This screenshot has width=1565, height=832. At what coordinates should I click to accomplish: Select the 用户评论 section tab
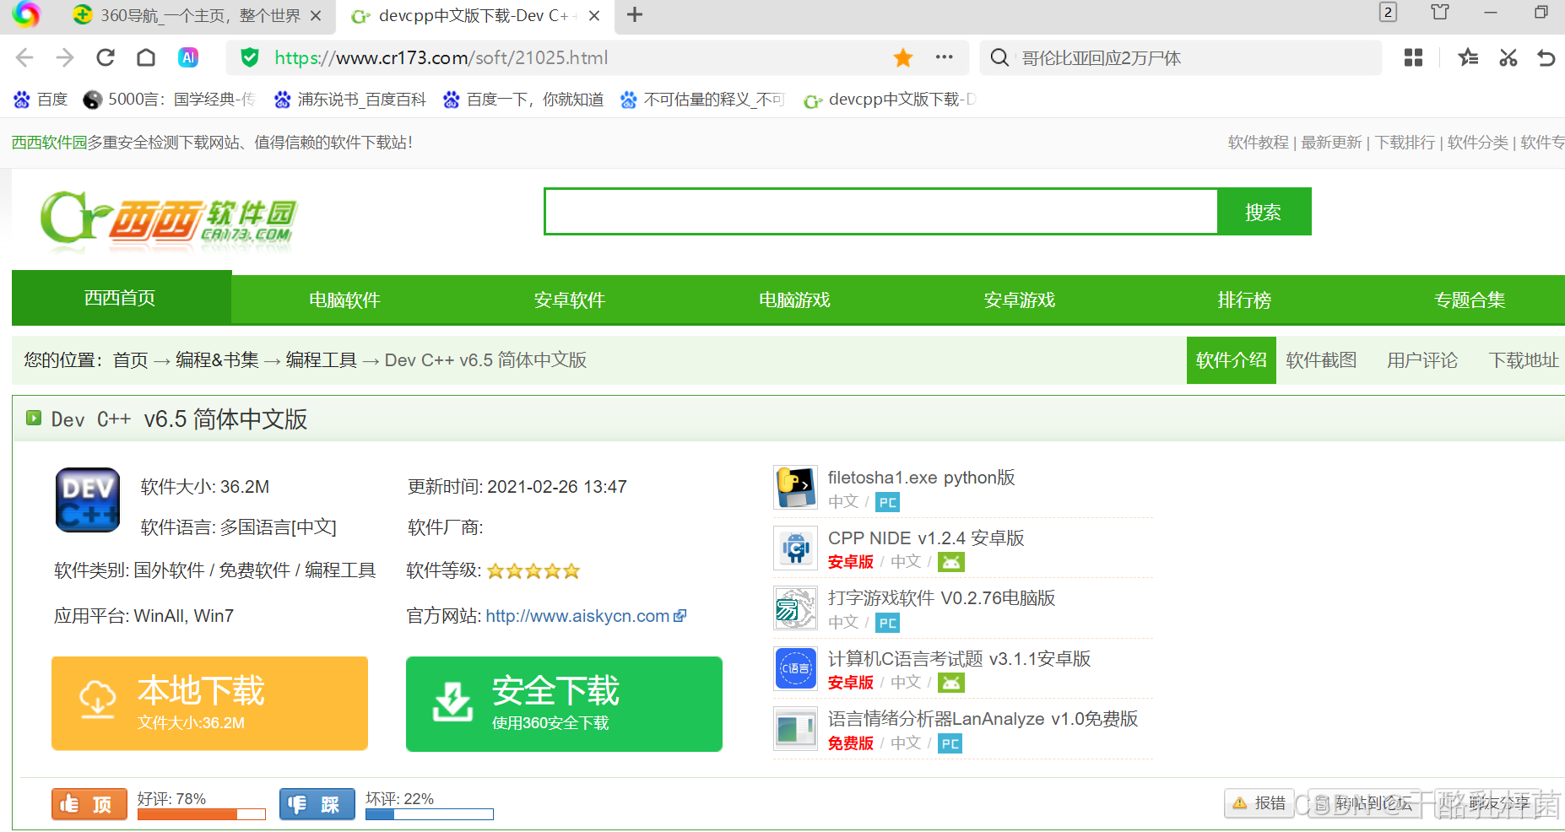[1422, 360]
